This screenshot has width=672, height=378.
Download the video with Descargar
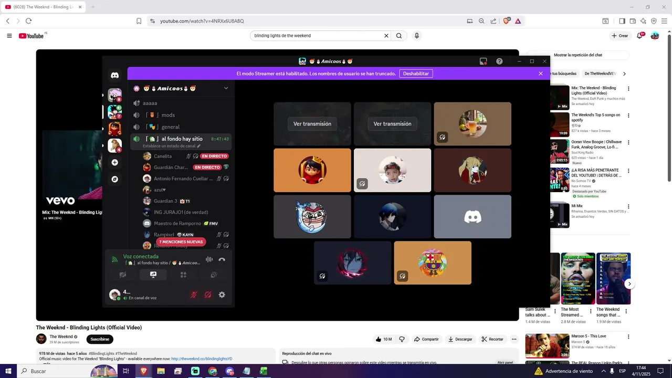[460, 339]
